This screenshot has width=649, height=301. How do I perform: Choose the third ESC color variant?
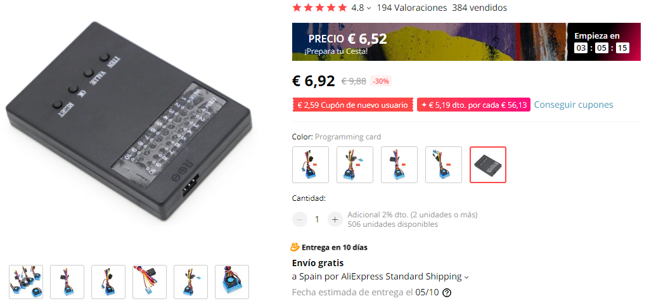tap(399, 164)
